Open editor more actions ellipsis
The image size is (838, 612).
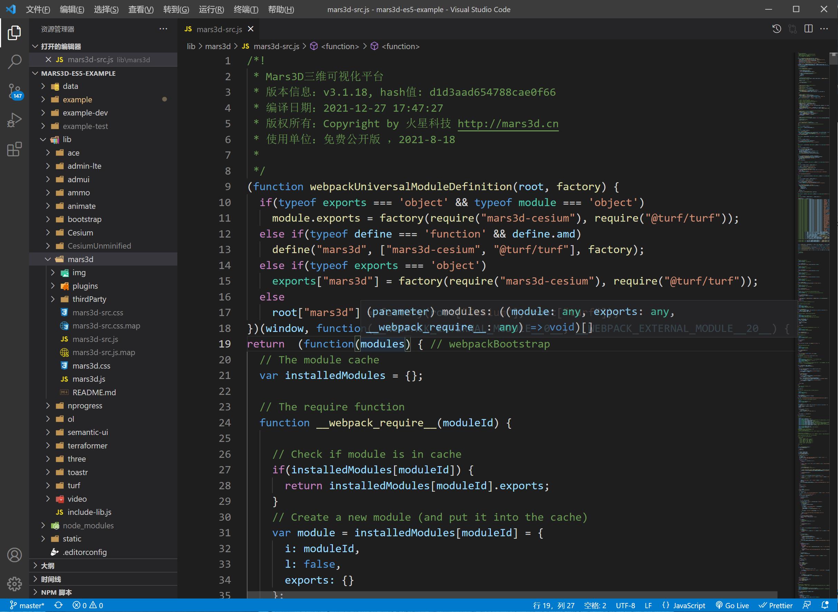point(824,29)
